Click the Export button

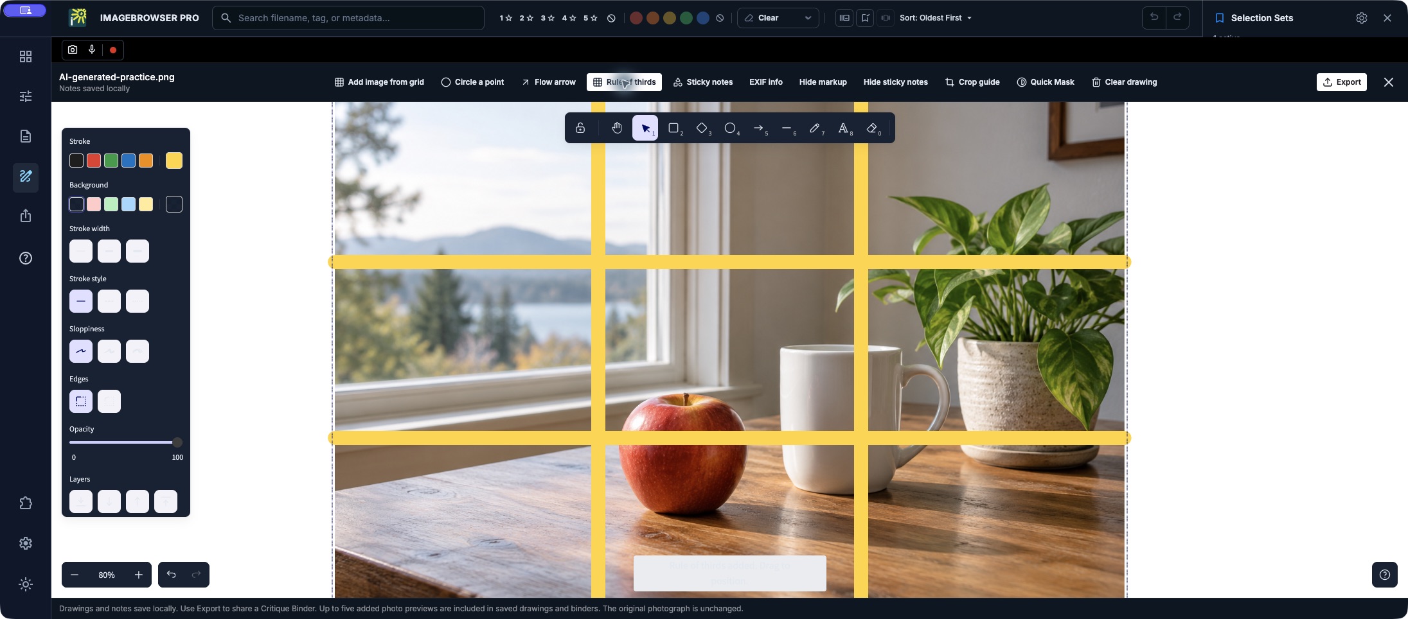[1342, 82]
